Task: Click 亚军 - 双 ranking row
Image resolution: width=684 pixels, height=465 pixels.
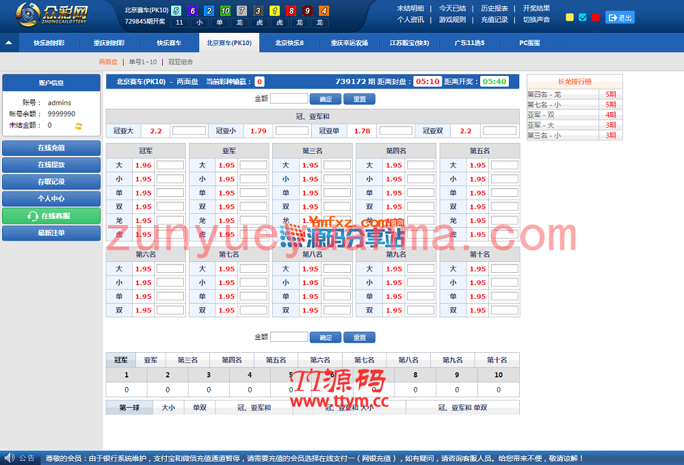Action: point(575,115)
